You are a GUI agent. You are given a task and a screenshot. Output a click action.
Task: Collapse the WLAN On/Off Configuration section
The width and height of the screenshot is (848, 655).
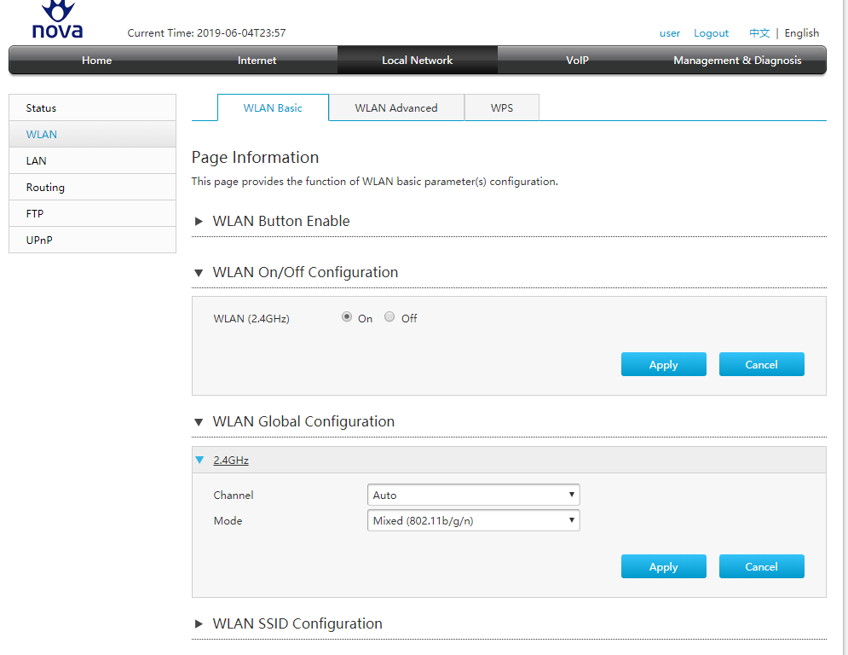coord(199,272)
